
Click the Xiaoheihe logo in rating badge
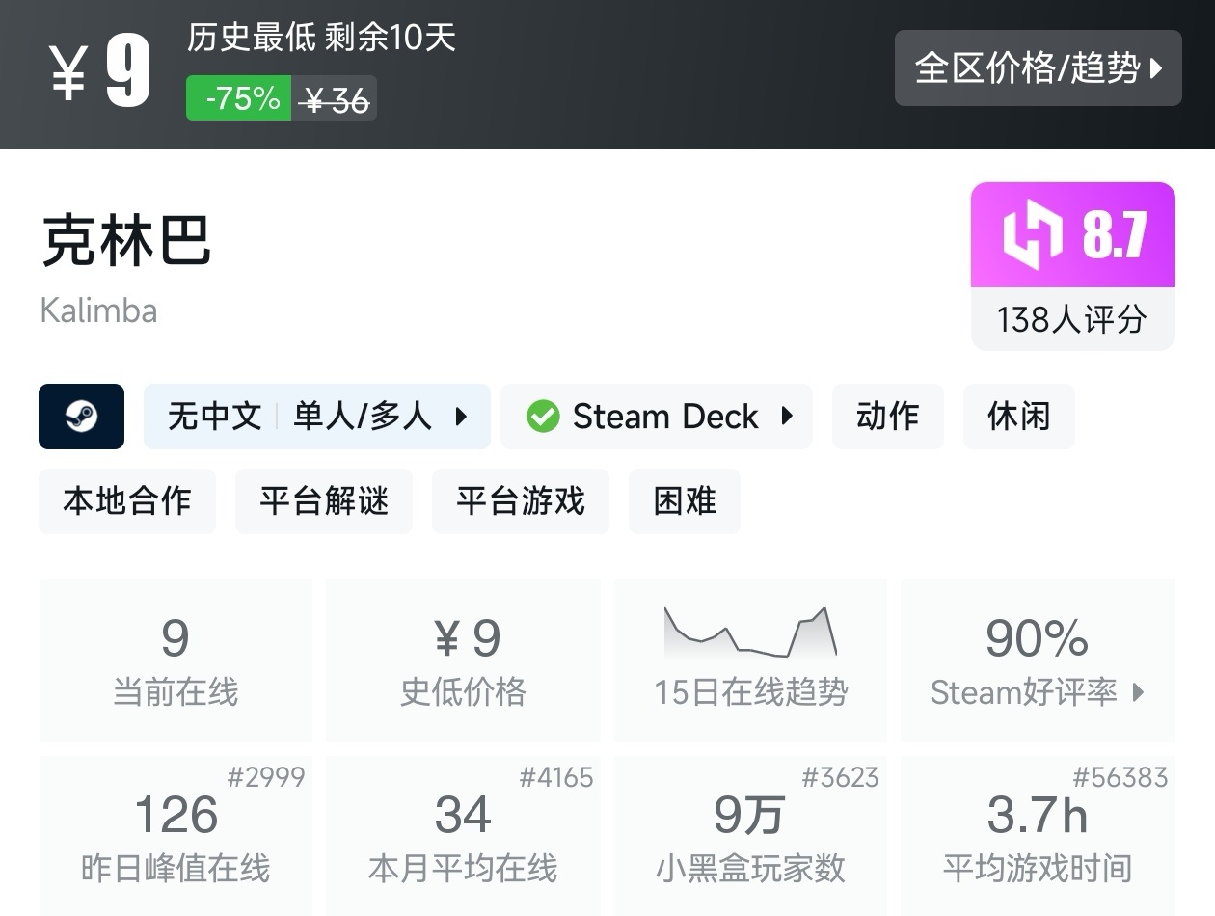click(x=1033, y=235)
